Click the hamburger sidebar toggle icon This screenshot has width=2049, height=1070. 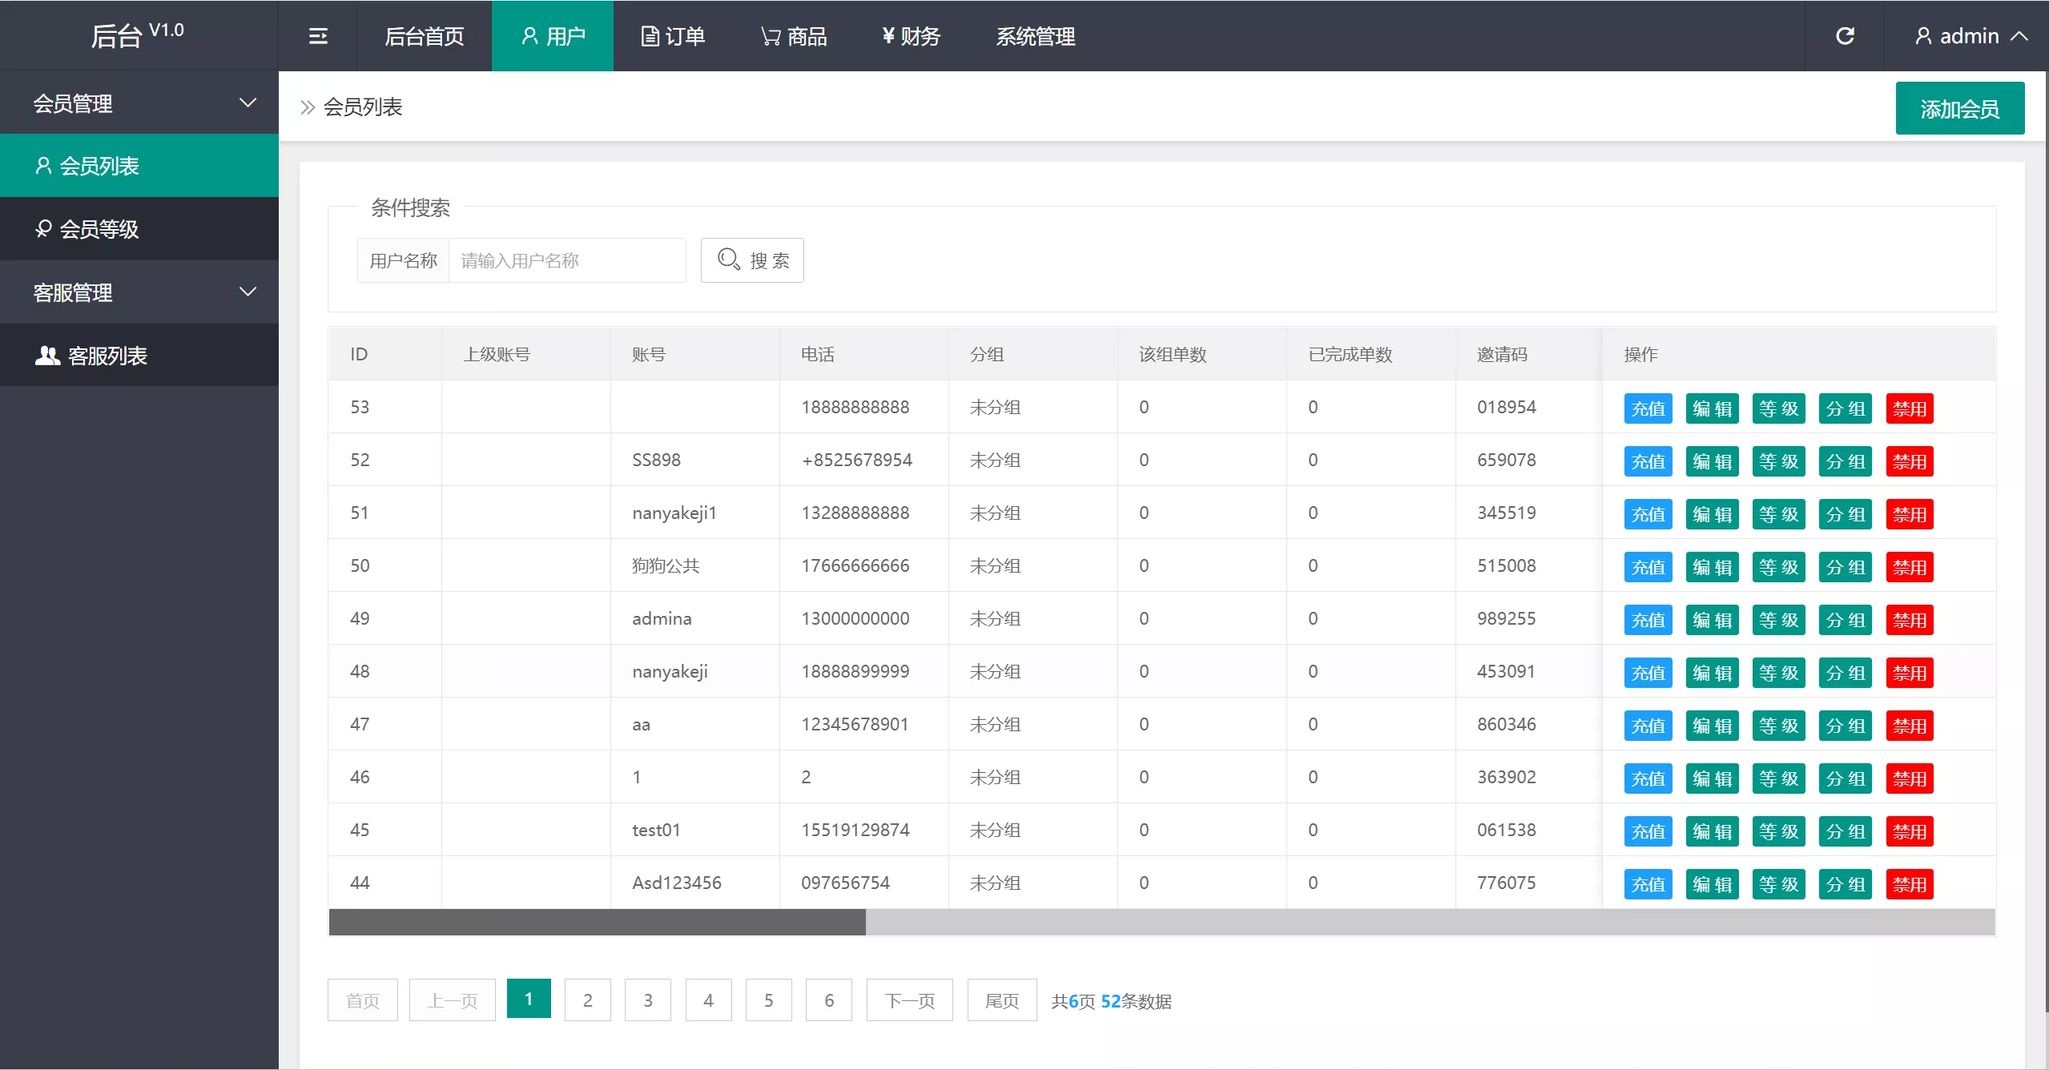pyautogui.click(x=318, y=36)
